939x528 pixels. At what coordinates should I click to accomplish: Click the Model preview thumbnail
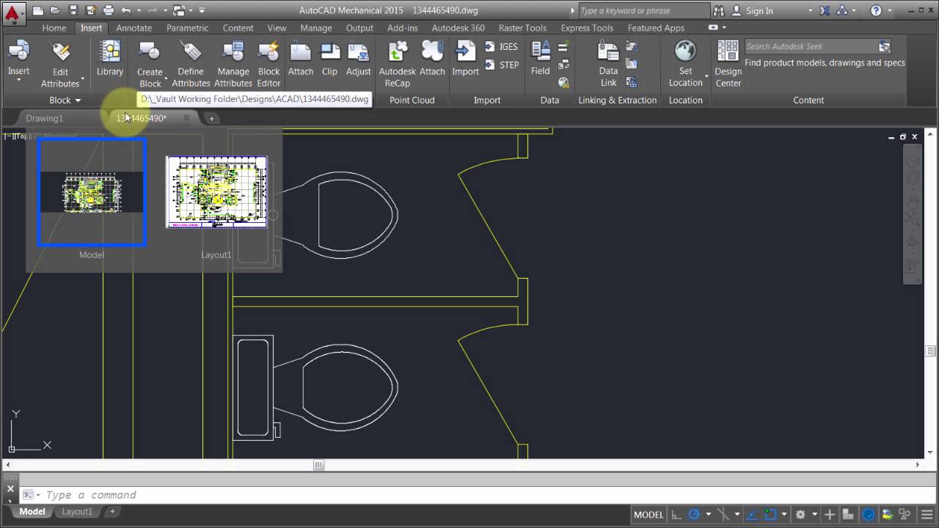92,192
